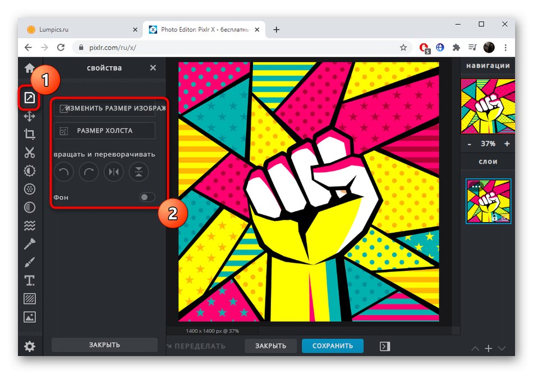Select the Cutout scissors tool

tap(30, 153)
